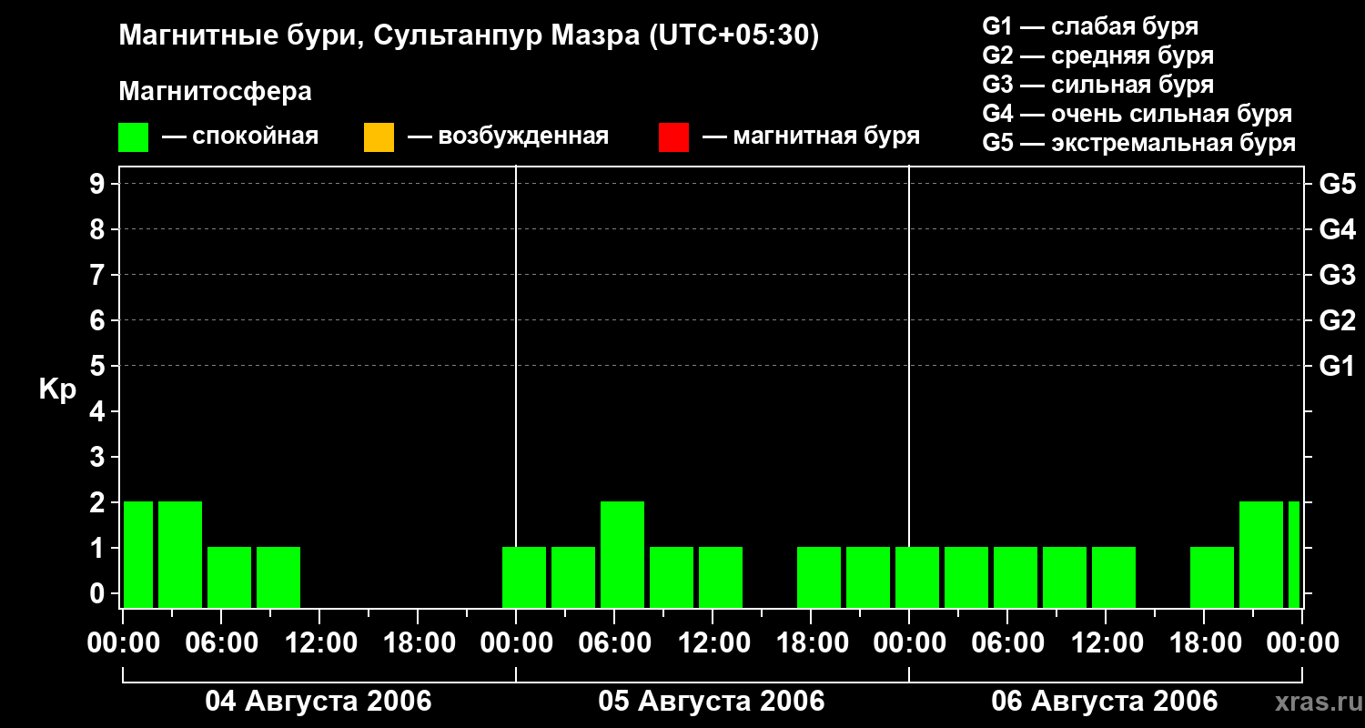Click the 18:00 time label for 05 Августа
The height and width of the screenshot is (728, 1365).
pyautogui.click(x=811, y=642)
